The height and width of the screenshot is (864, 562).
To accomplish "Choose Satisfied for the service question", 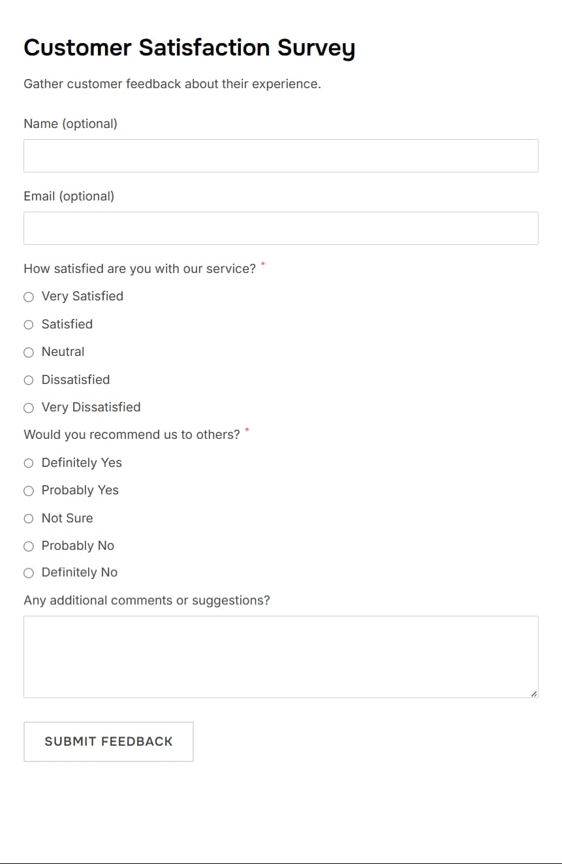I will click(x=29, y=324).
